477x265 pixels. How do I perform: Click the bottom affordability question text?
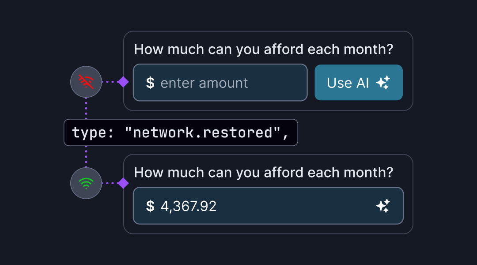(265, 172)
